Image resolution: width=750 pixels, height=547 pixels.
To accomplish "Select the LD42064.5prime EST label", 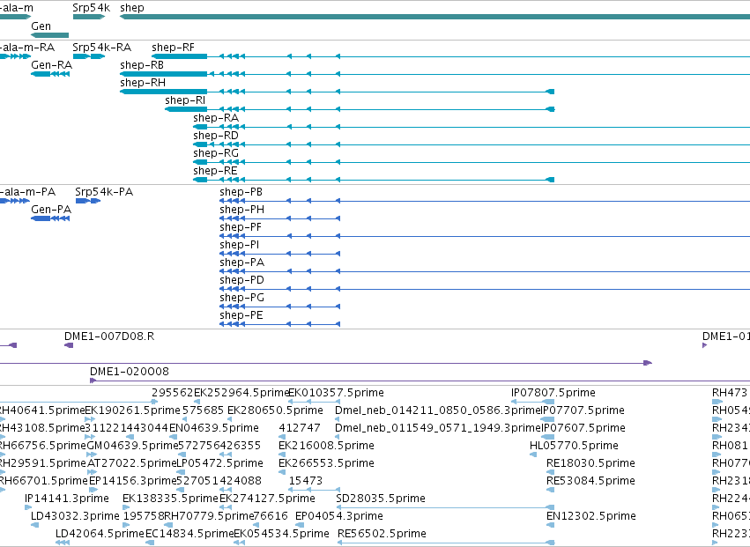I will click(100, 534).
